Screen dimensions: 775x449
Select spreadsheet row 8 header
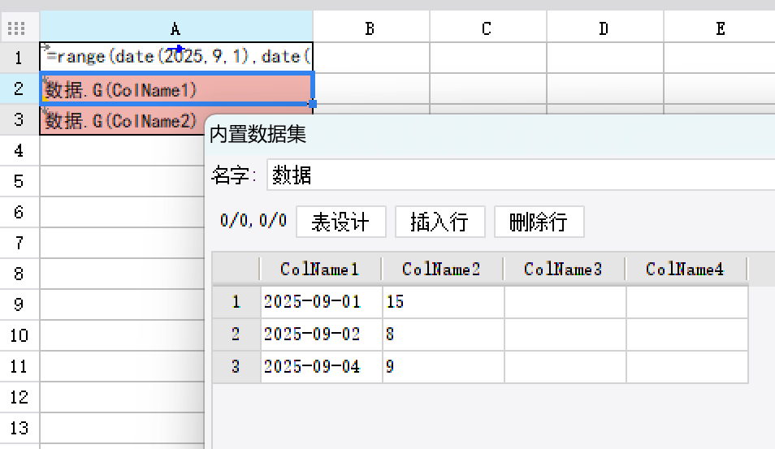pyautogui.click(x=19, y=274)
